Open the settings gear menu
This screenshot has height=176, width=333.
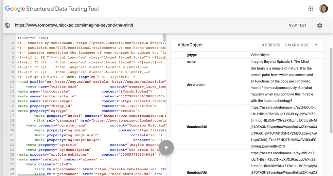pyautogui.click(x=319, y=25)
